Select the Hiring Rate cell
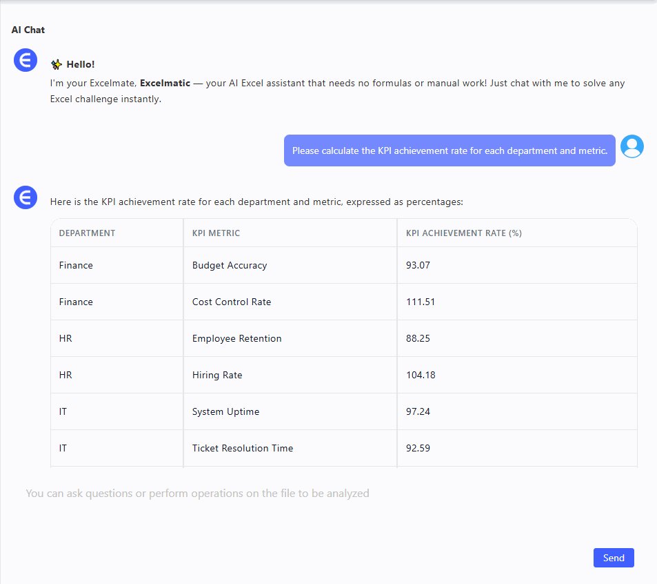 point(217,375)
